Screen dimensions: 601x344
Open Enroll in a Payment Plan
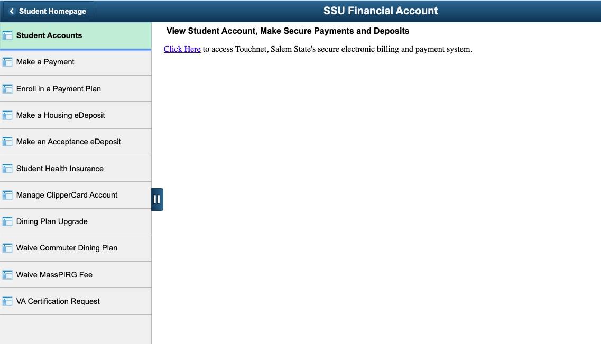76,89
